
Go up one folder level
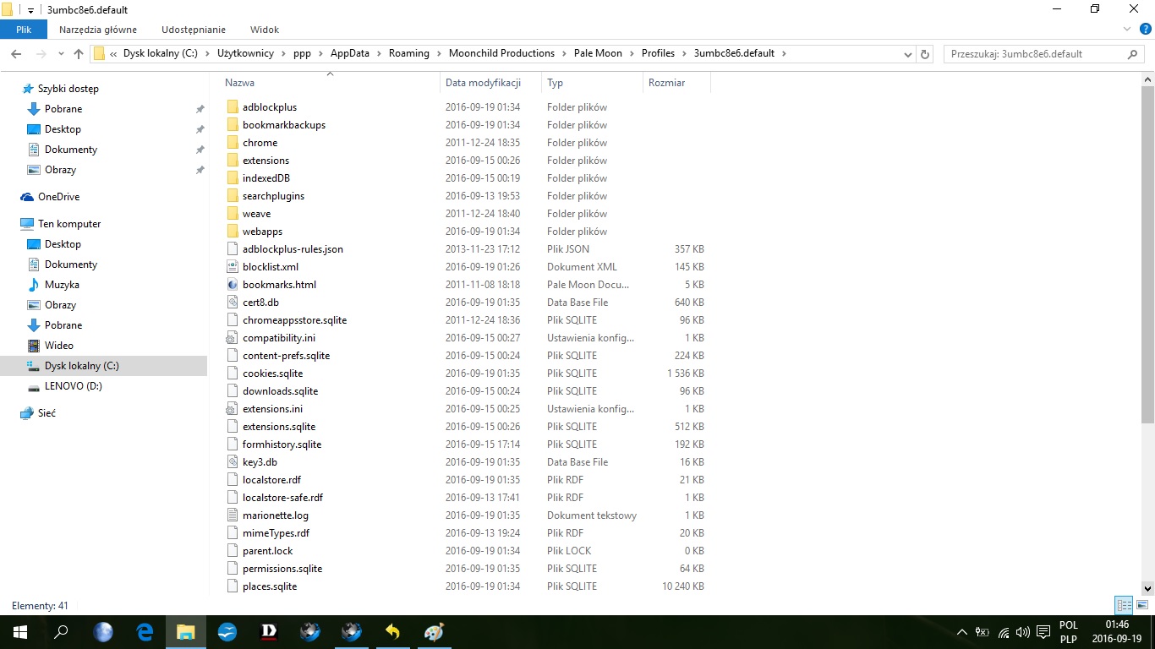pos(79,53)
